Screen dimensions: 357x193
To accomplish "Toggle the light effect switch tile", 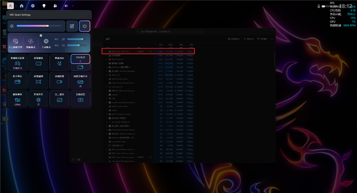I will (38, 99).
